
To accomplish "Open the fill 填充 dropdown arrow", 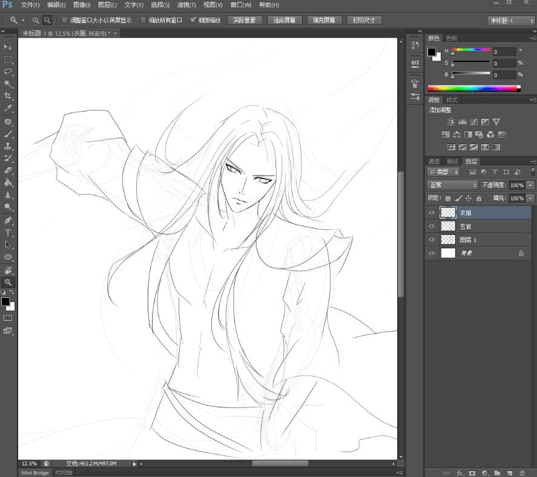I will coord(530,199).
